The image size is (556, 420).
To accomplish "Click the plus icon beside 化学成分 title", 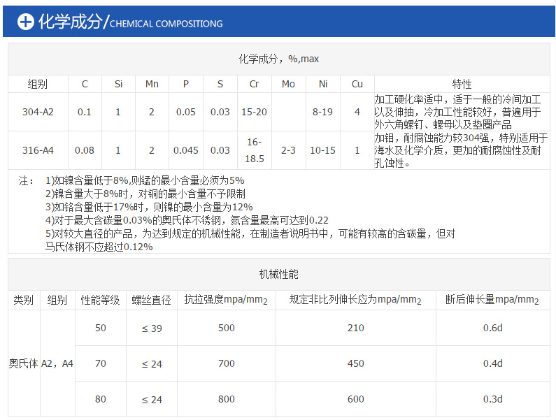I will click(x=25, y=22).
